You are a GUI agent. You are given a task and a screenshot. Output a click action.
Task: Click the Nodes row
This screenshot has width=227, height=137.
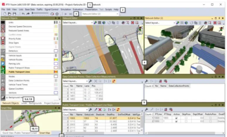pyautogui.click(x=30, y=76)
